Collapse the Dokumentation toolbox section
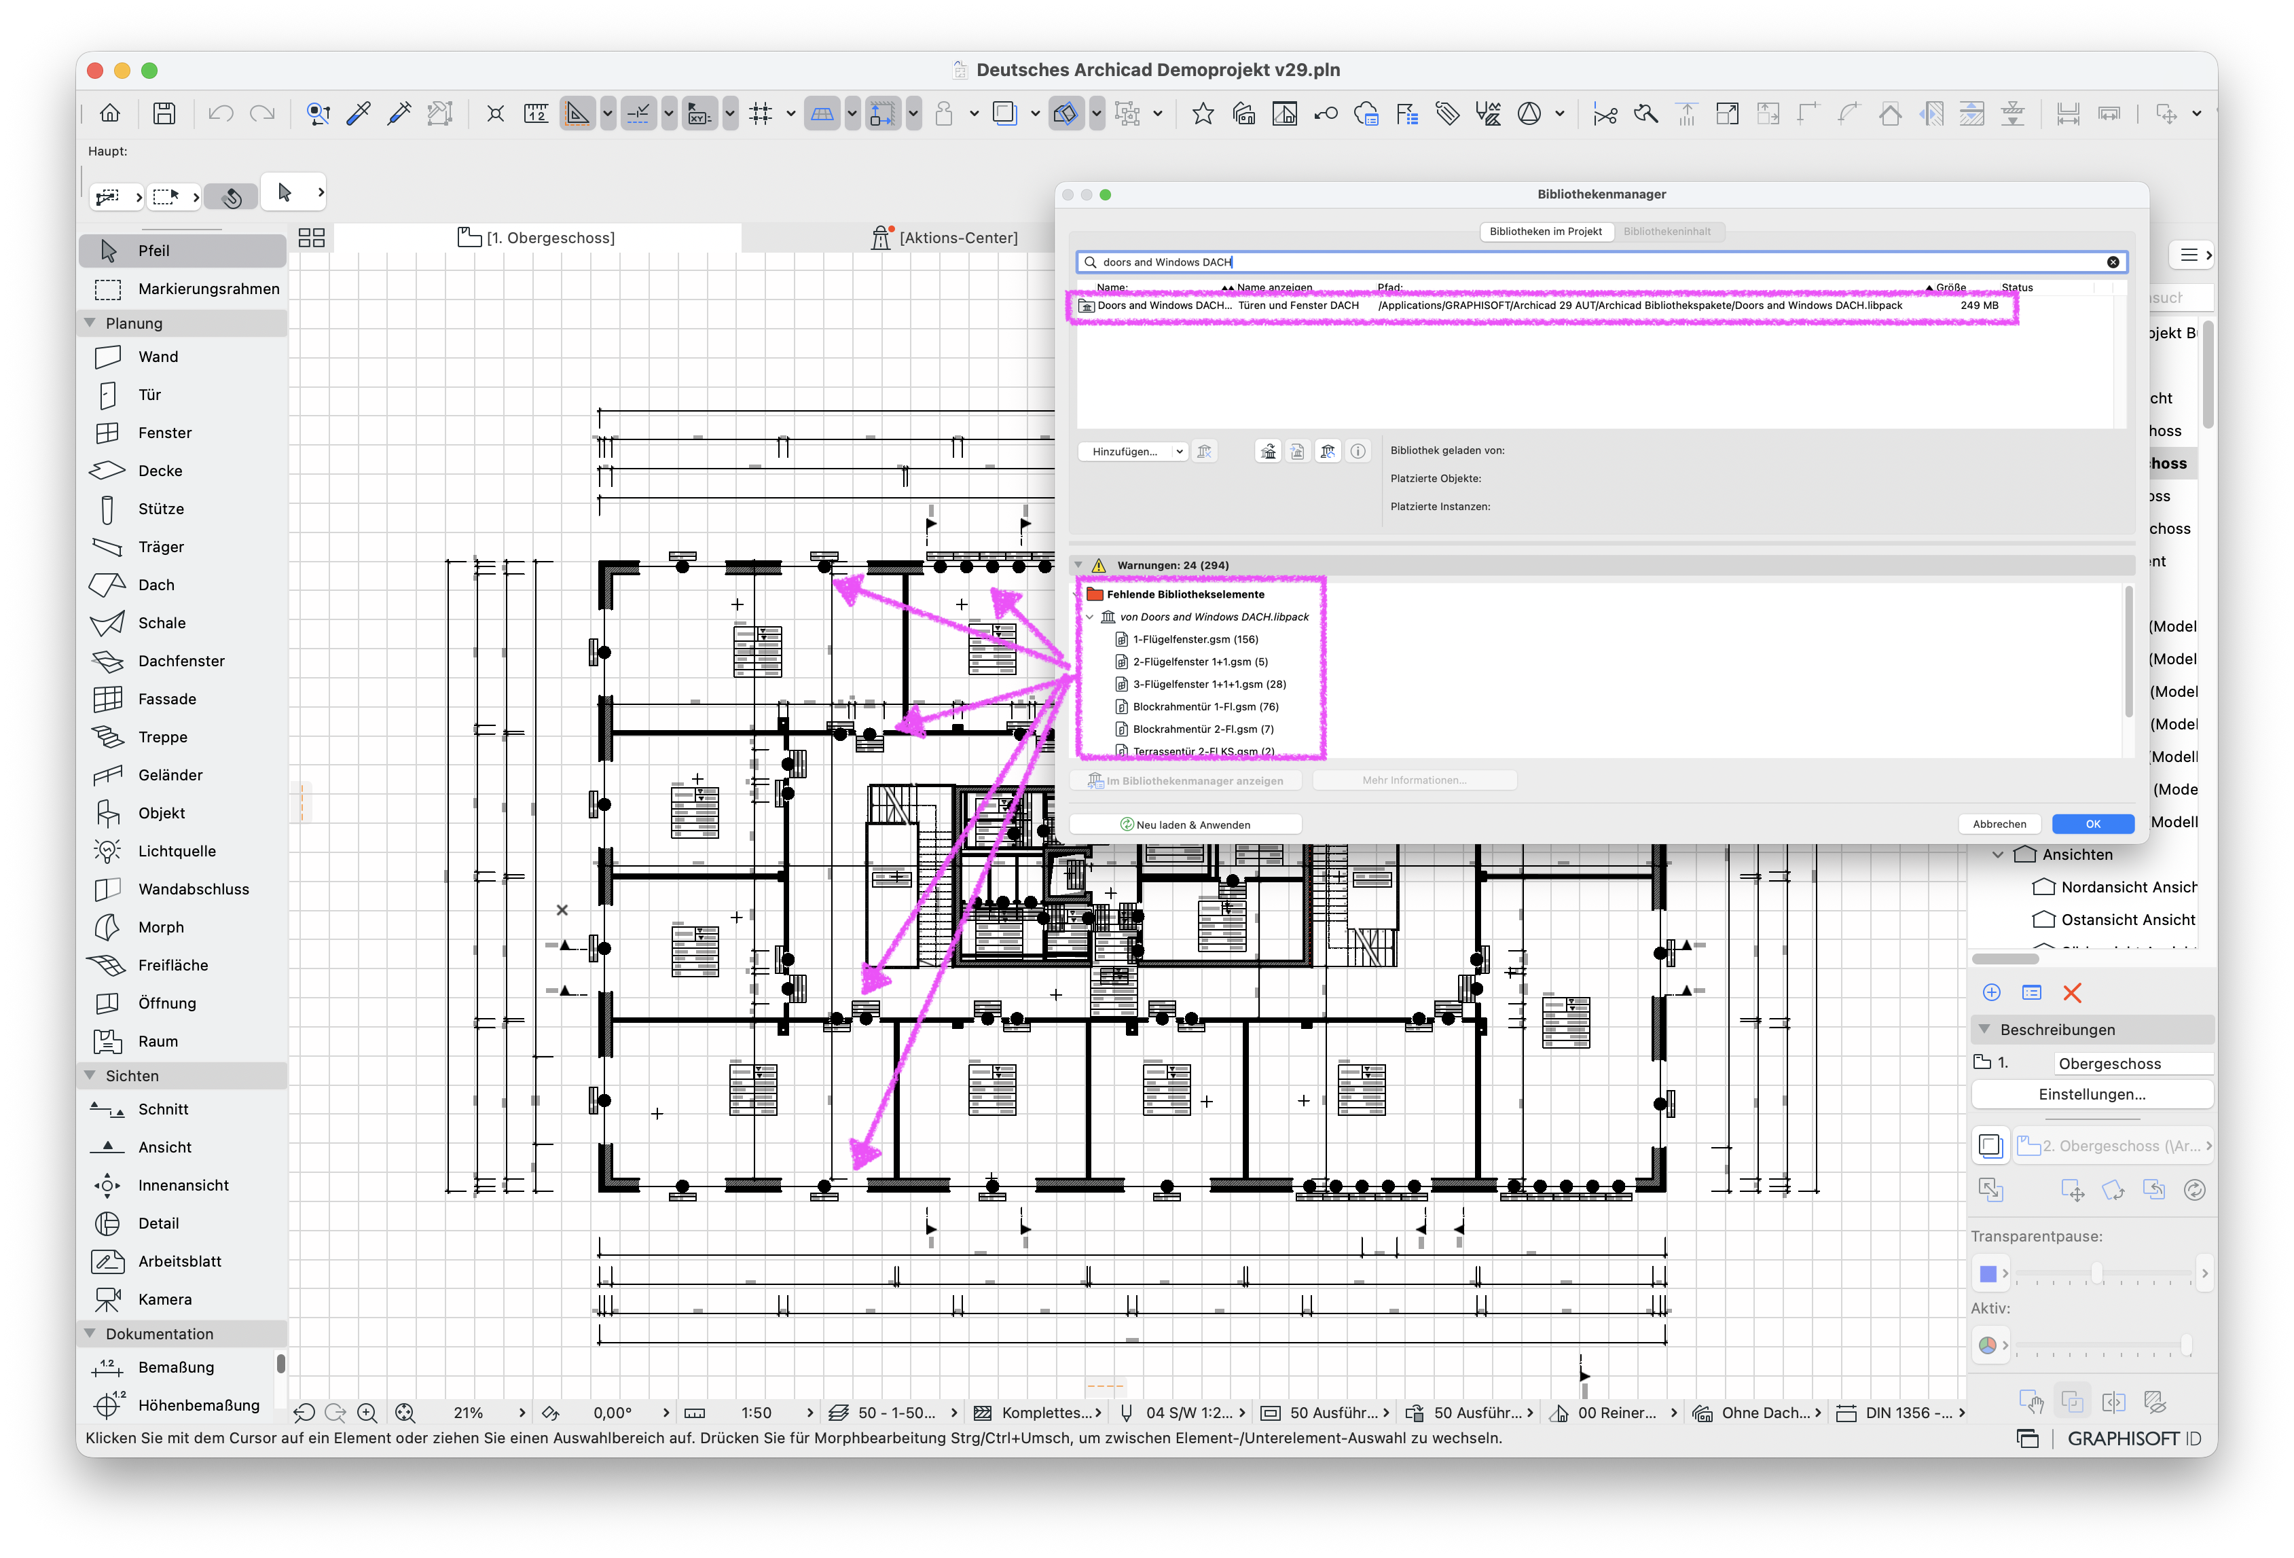The width and height of the screenshot is (2294, 1558). point(91,1333)
